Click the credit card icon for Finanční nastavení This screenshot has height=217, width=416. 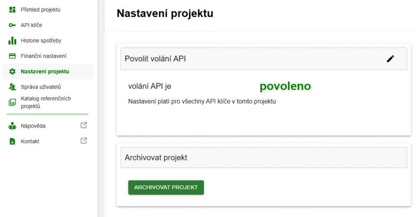coord(12,56)
